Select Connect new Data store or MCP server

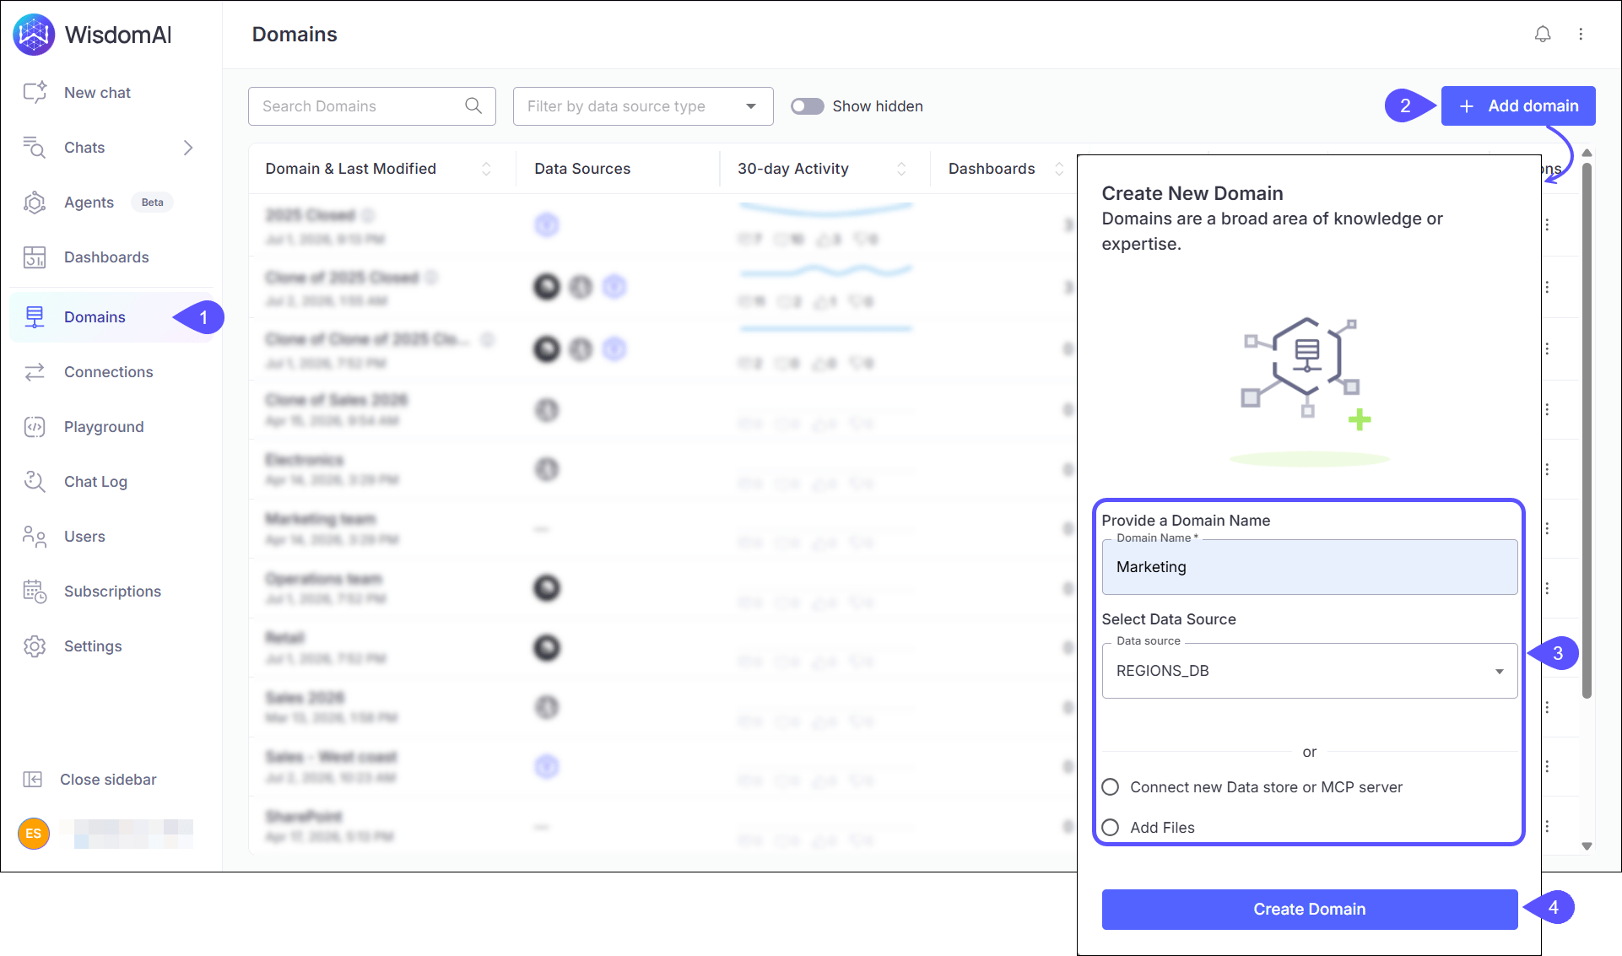[1111, 787]
